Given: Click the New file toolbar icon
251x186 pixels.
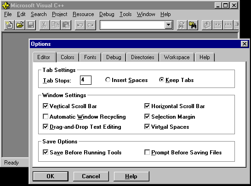Looking at the screenshot, I should [x=9, y=25].
